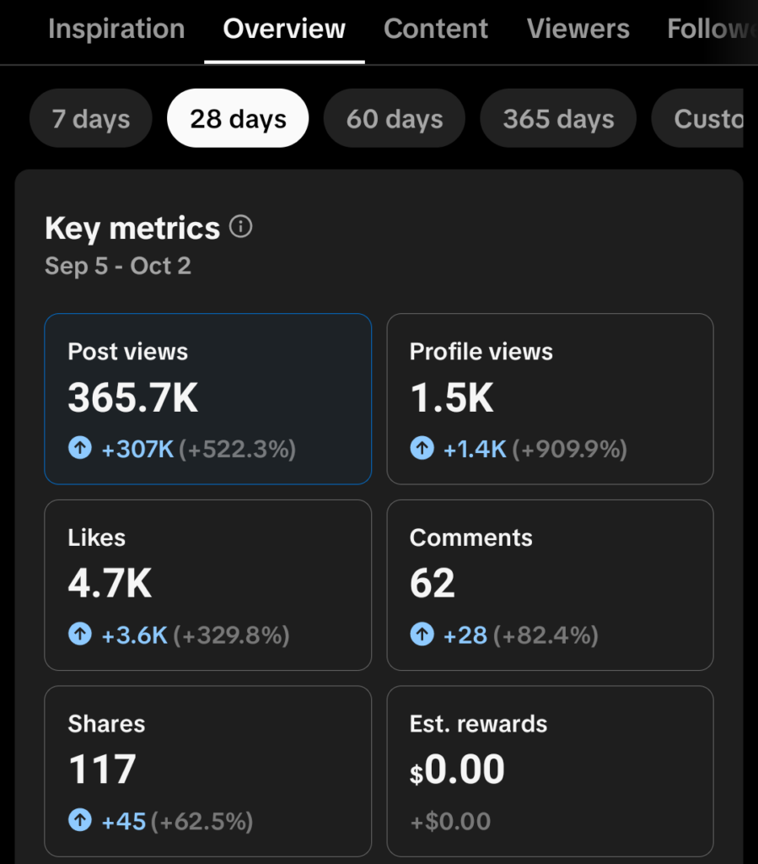Open the Est. rewards metric card
758x864 pixels.
pos(550,771)
